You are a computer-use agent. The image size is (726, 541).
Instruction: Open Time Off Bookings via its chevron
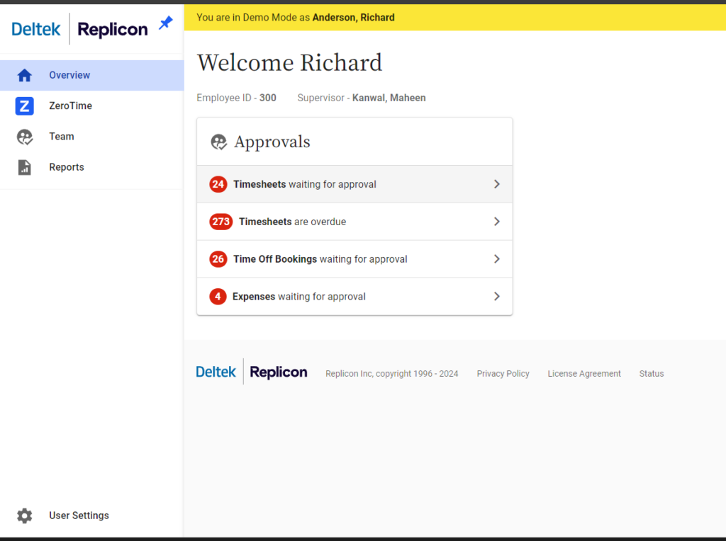(496, 258)
